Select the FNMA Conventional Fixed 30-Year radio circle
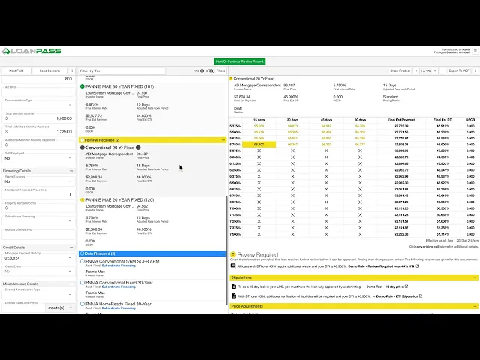Image resolution: width=480 pixels, height=360 pixels. click(x=82, y=283)
